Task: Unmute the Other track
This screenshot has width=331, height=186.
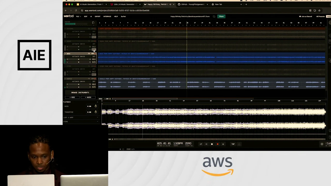Action: coord(94,74)
